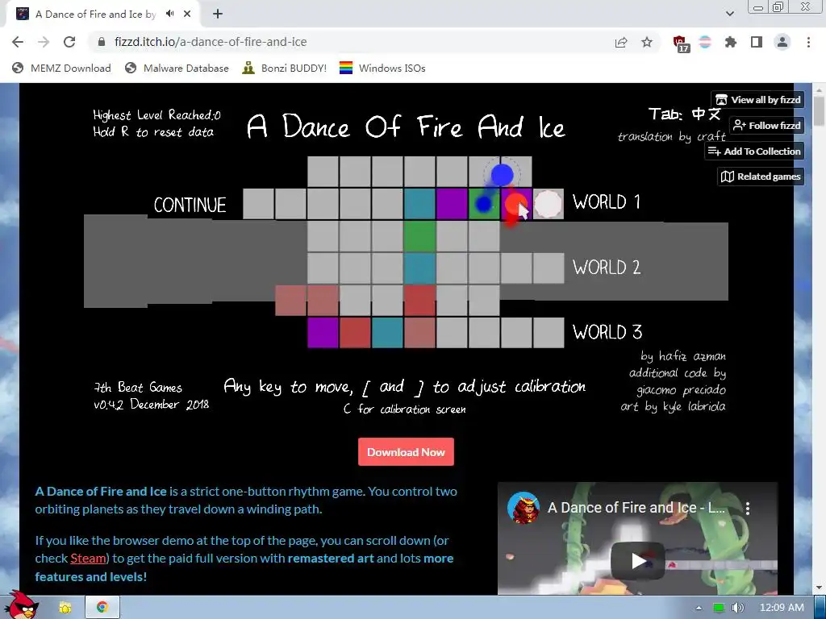Image resolution: width=826 pixels, height=619 pixels.
Task: Open Related games
Action: pyautogui.click(x=761, y=177)
